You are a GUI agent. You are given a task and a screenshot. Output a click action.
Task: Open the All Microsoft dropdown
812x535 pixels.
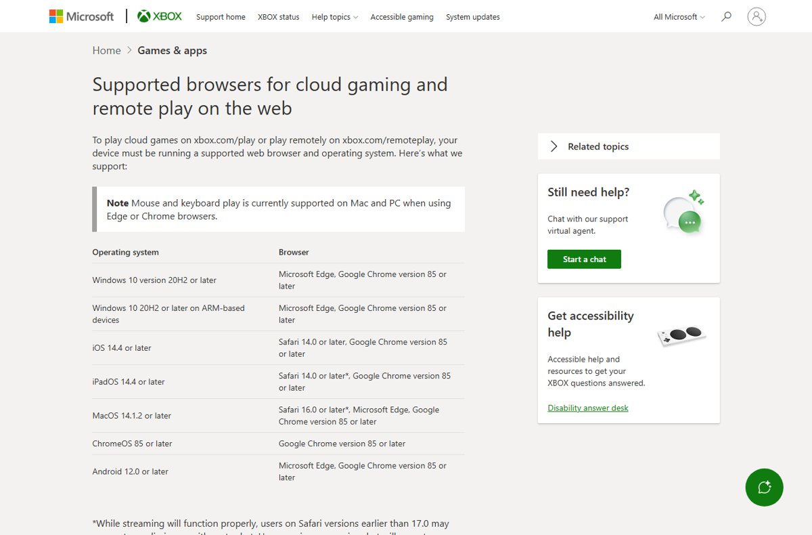[679, 17]
